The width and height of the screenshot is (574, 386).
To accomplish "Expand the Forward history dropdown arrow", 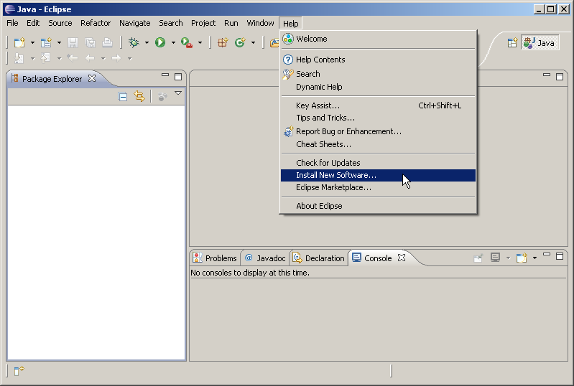I will pyautogui.click(x=129, y=59).
